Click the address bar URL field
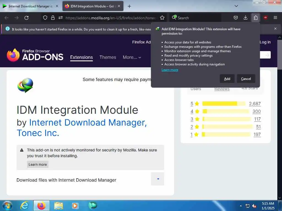 pos(111,18)
